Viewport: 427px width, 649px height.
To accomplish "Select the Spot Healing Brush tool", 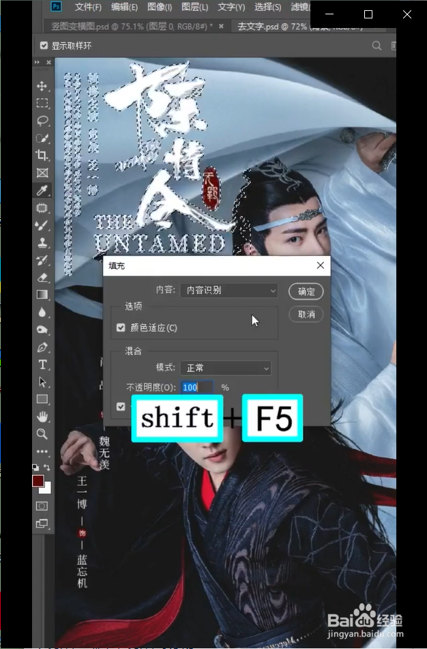I will point(42,207).
